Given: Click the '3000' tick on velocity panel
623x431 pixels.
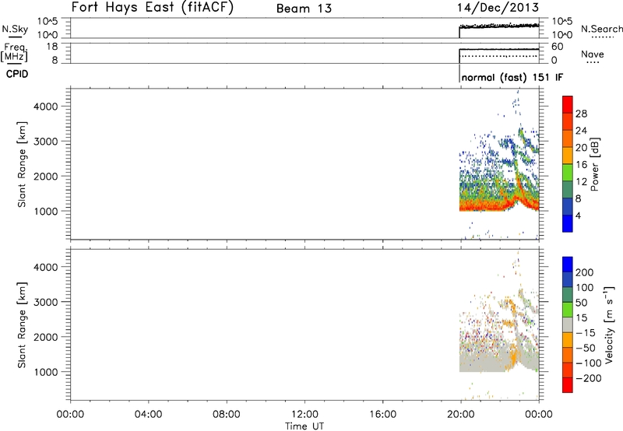Looking at the screenshot, I should pos(45,302).
